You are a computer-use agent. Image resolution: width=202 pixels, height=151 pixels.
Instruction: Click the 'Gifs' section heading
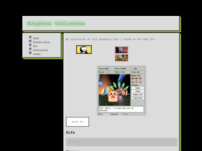pyautogui.click(x=70, y=132)
